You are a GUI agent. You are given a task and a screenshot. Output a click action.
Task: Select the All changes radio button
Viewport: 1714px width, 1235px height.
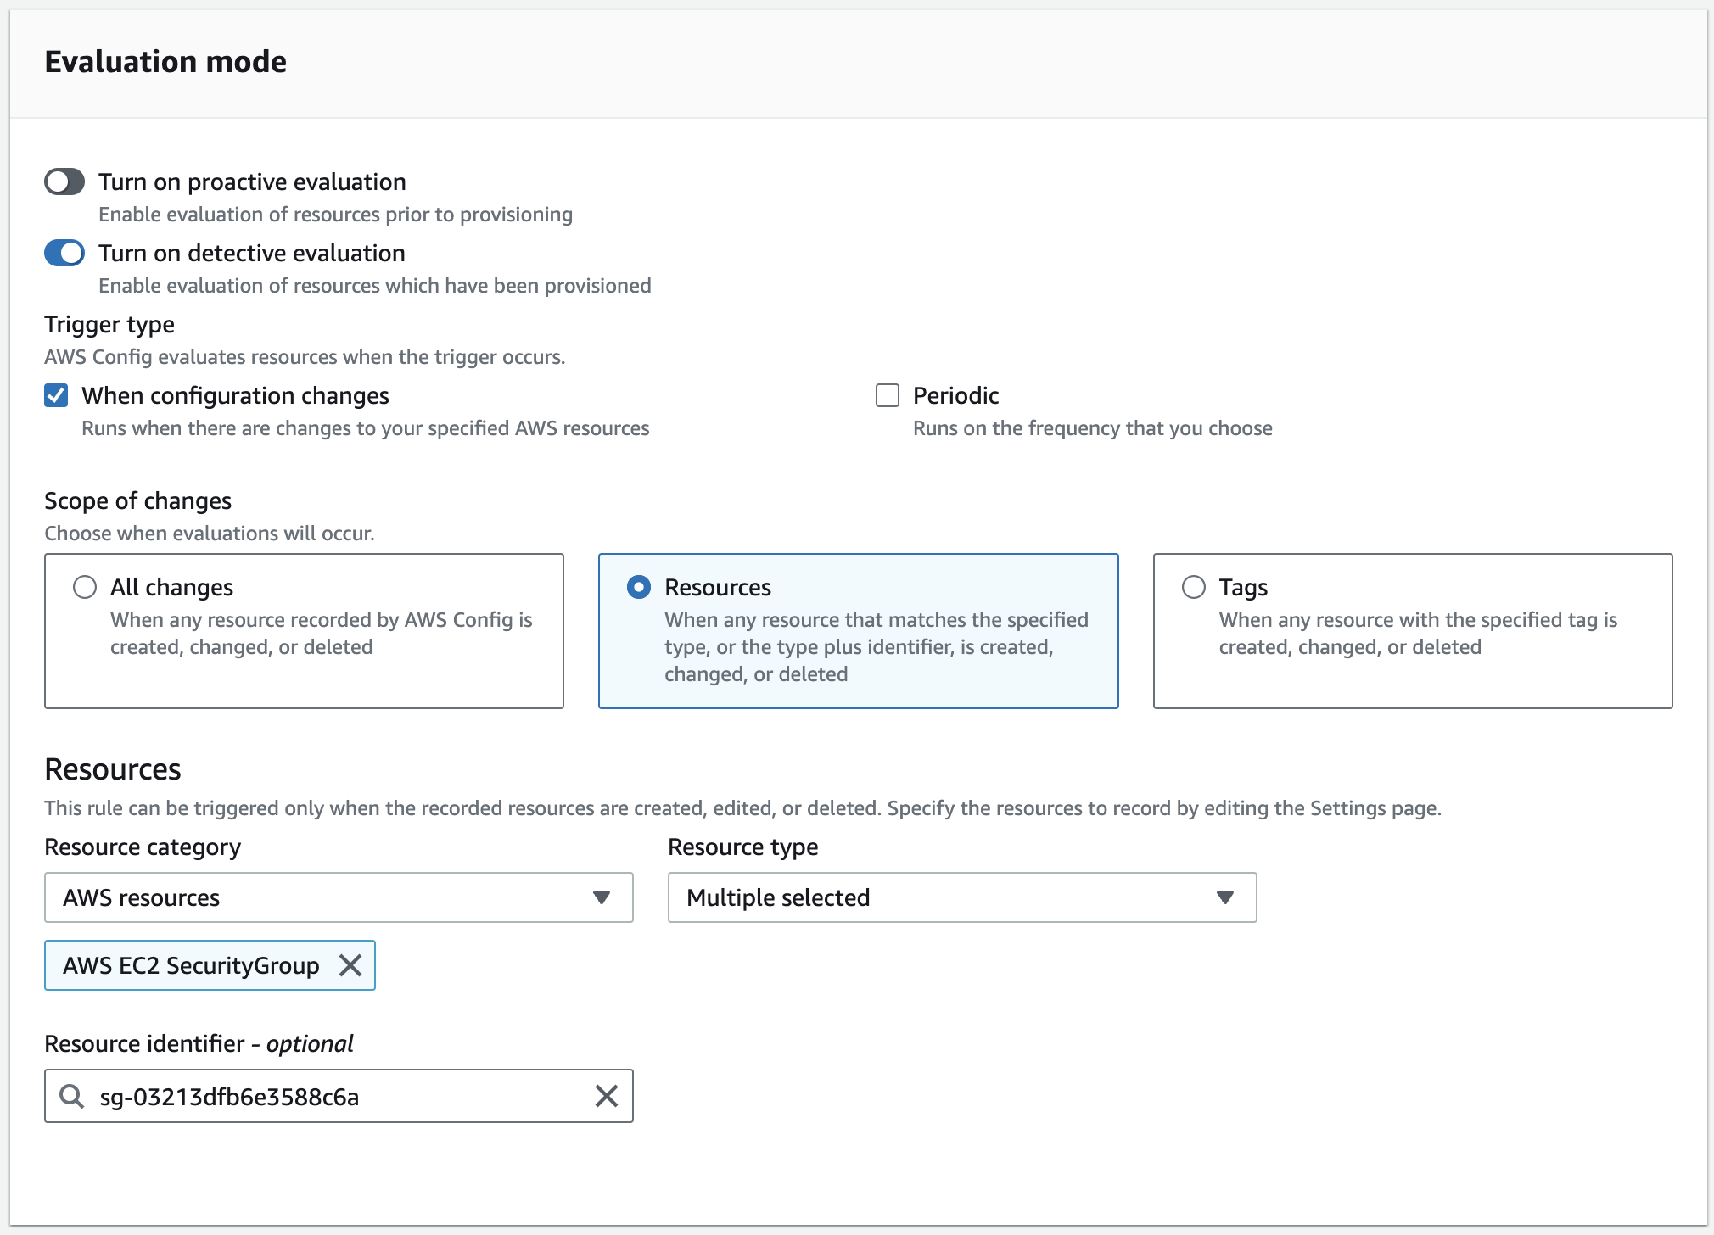[x=85, y=587]
